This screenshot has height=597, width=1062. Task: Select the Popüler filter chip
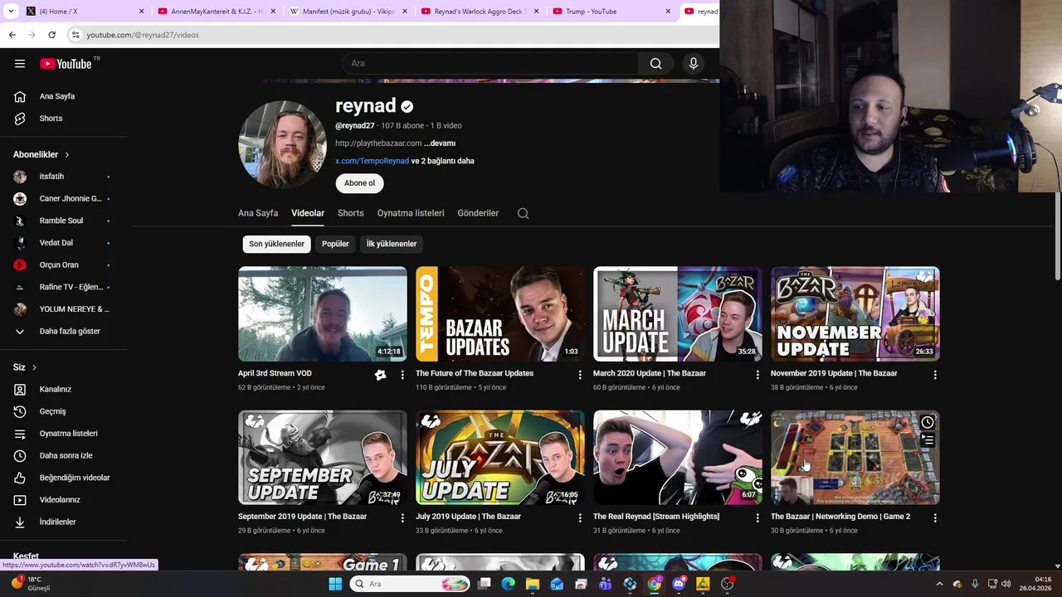pos(335,244)
